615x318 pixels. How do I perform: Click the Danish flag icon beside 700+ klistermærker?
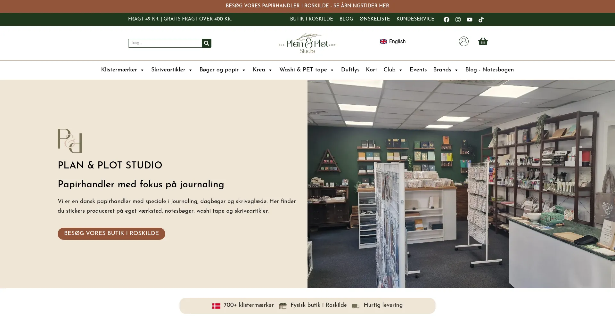tap(216, 306)
